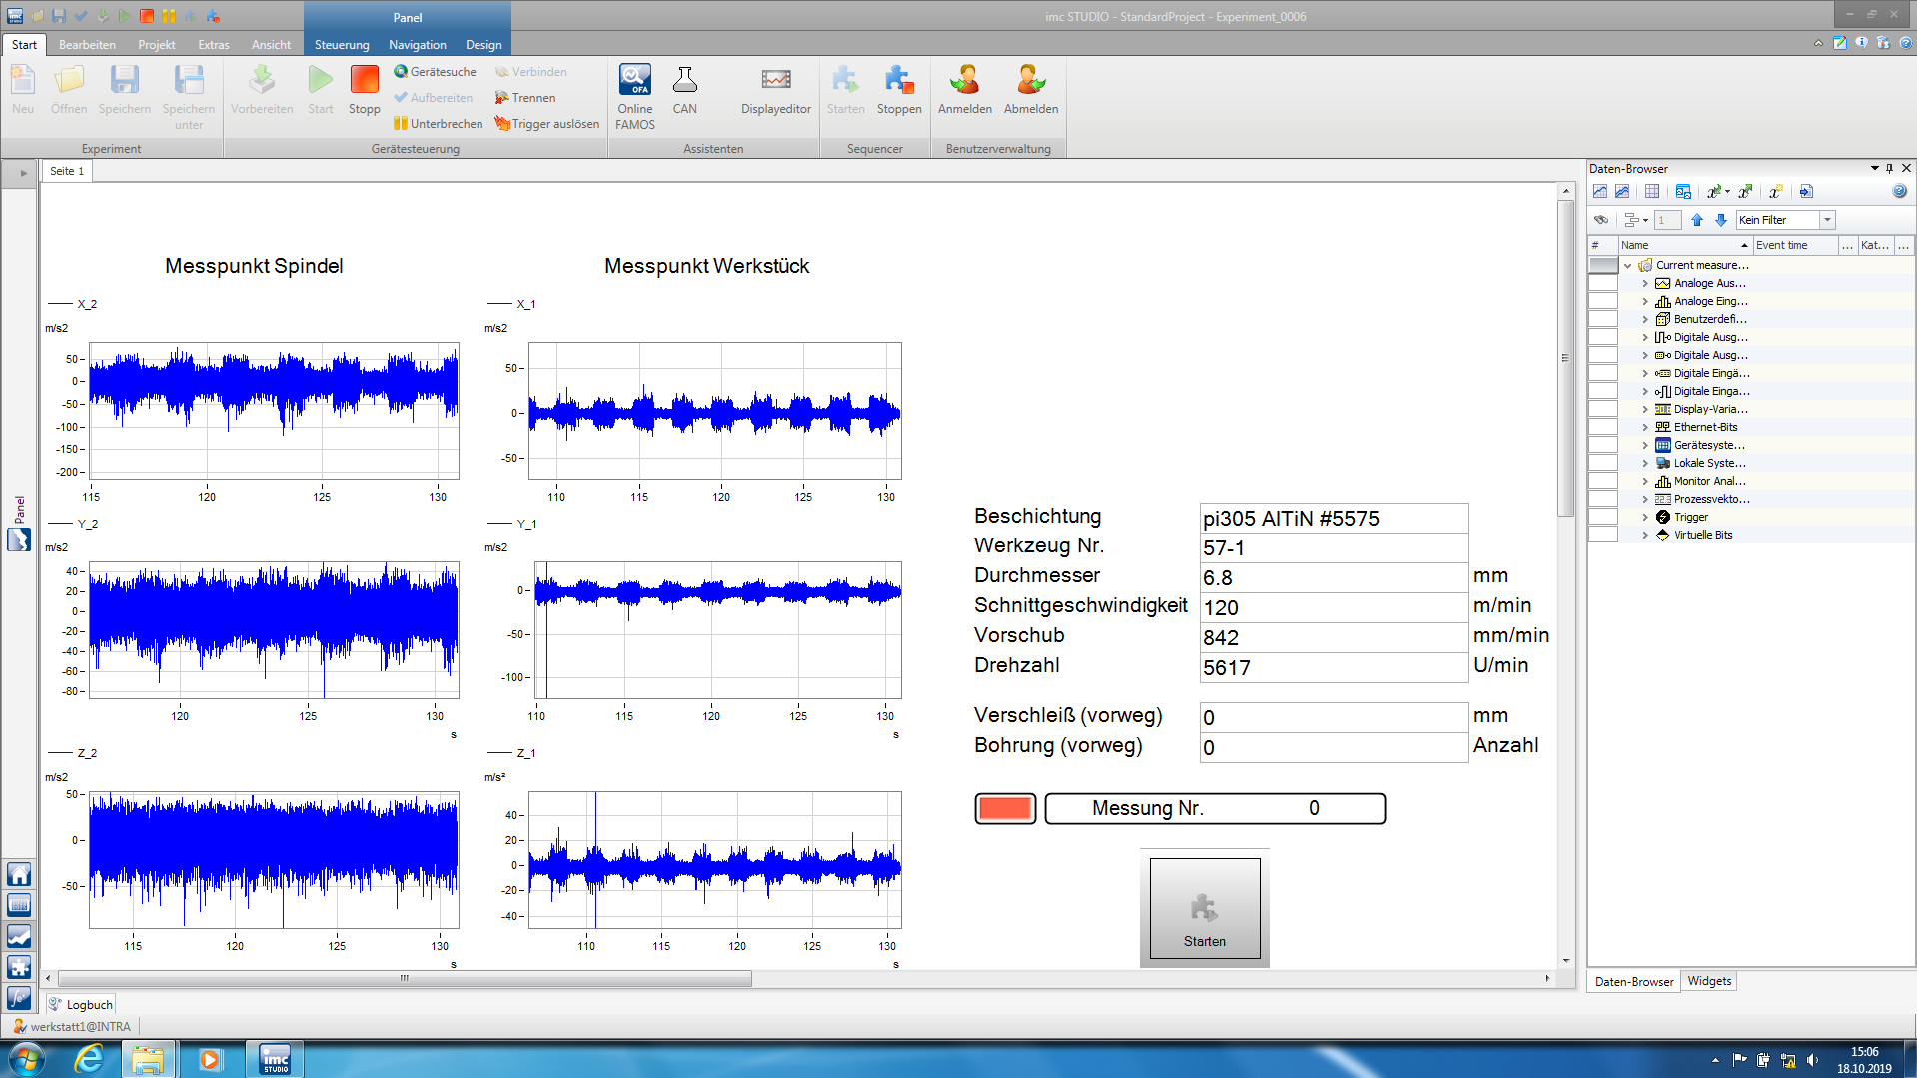Open the Navigation ribbon tab
The height and width of the screenshot is (1078, 1917).
tap(417, 45)
